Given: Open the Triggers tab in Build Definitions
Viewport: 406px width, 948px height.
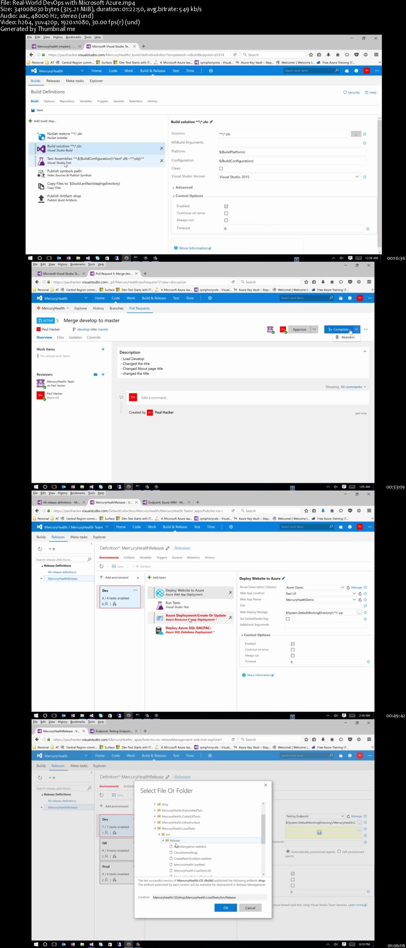Looking at the screenshot, I should click(x=103, y=101).
